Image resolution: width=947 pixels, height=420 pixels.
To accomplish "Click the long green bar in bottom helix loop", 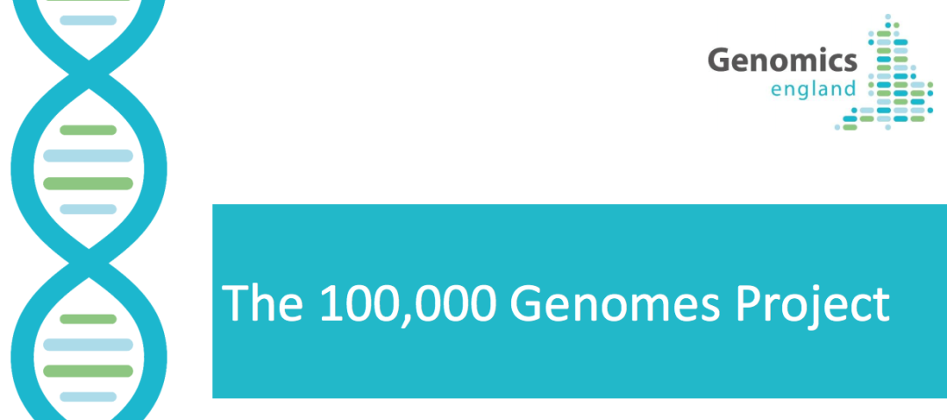I will (89, 371).
